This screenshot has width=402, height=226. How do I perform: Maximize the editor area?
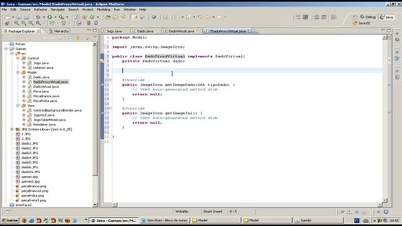click(x=389, y=30)
